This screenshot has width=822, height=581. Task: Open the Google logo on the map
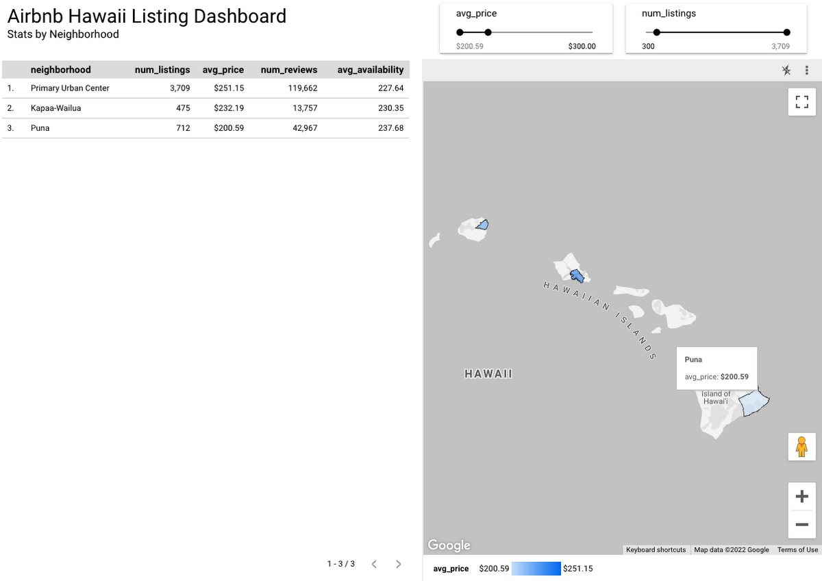point(449,545)
